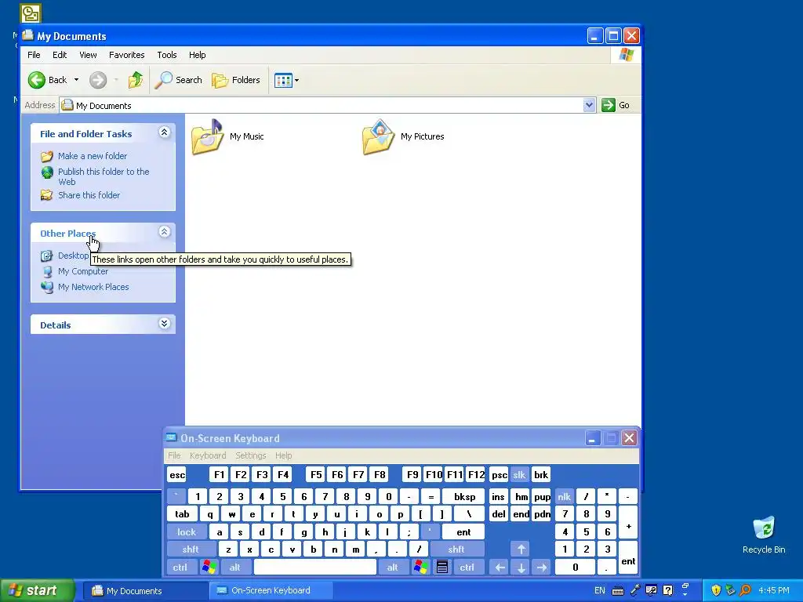Image resolution: width=803 pixels, height=602 pixels.
Task: Open the On-Screen Keyboard Keyboard menu
Action: (x=207, y=455)
